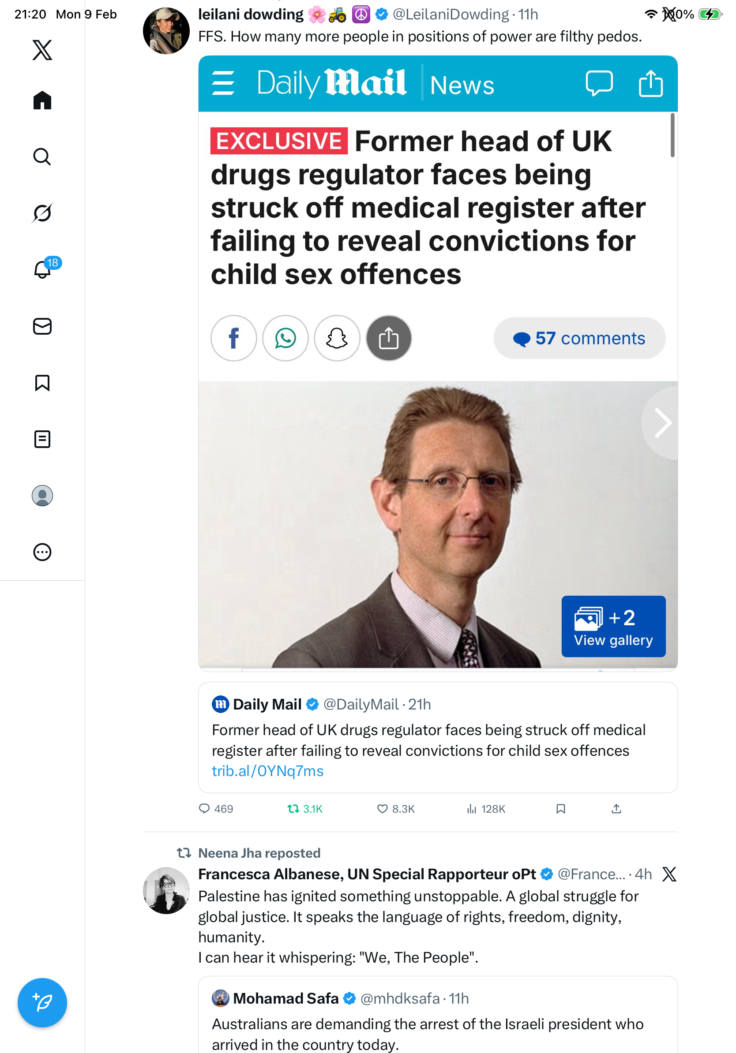This screenshot has width=736, height=1053.
Task: Share leilani dowding's post
Action: 616,809
